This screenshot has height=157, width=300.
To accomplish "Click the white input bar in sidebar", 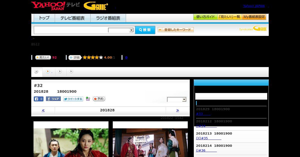I will point(231,96).
